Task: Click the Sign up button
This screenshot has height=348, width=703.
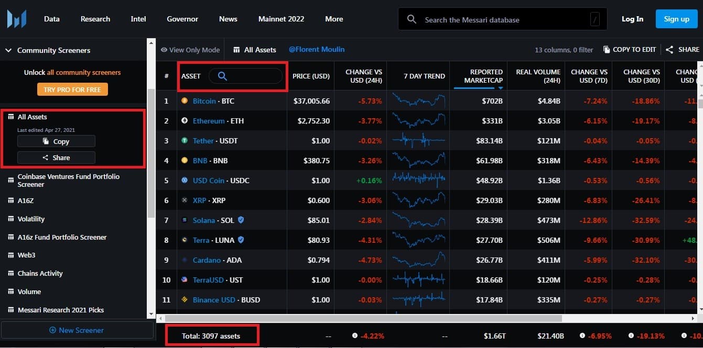Action: tap(677, 19)
